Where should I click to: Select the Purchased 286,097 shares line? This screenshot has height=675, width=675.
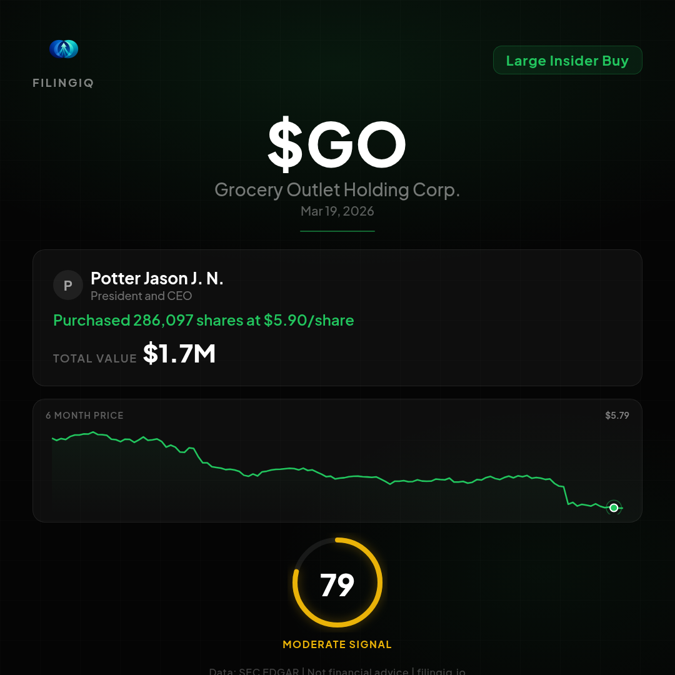pyautogui.click(x=204, y=321)
